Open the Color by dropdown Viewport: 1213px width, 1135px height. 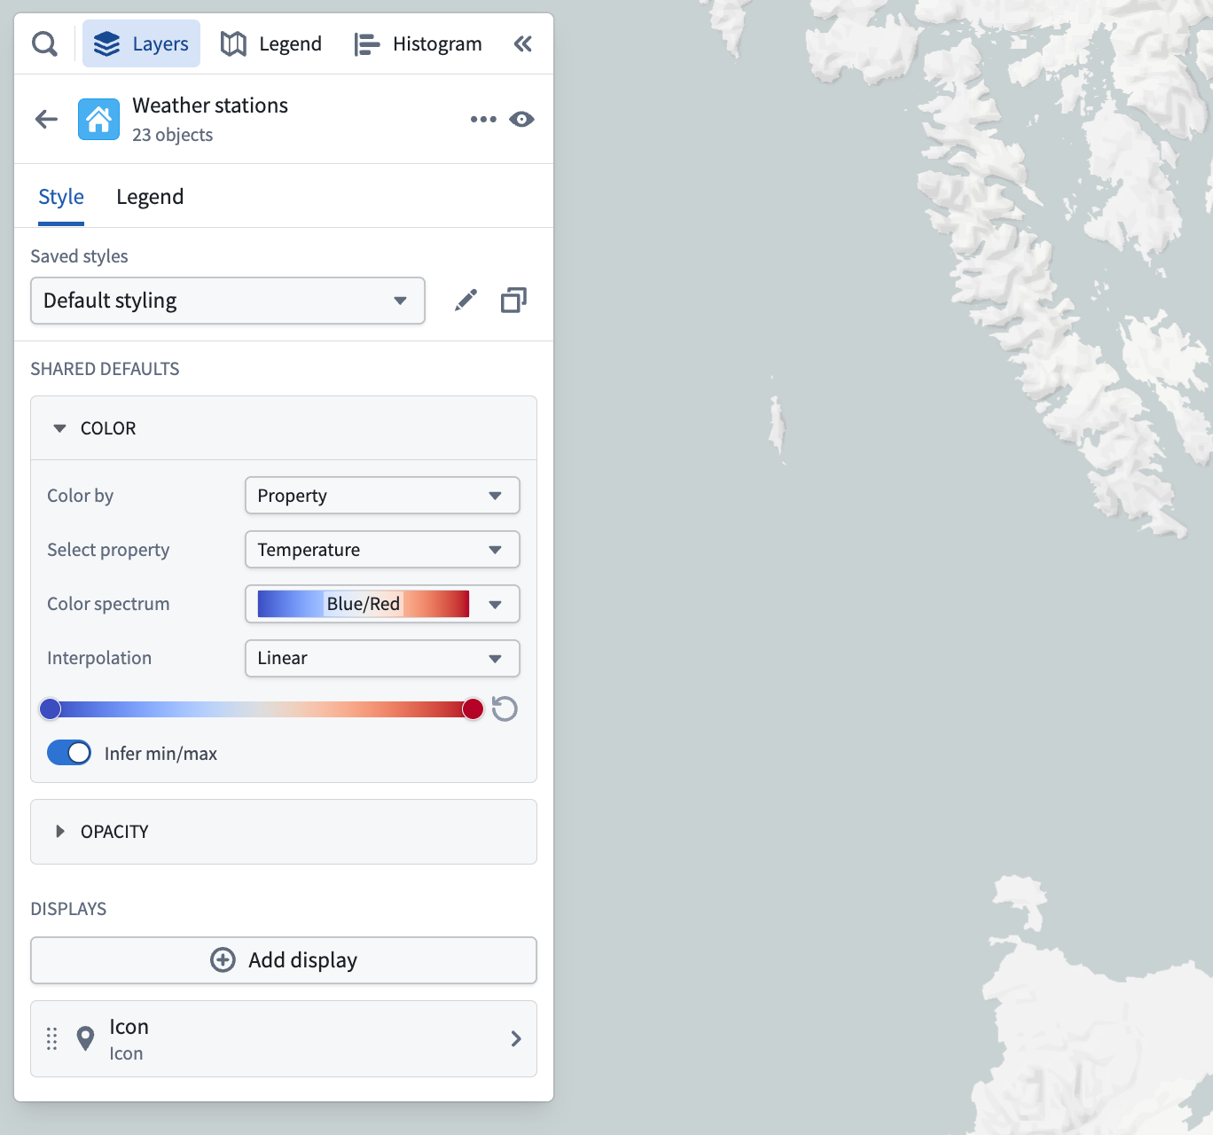(382, 496)
